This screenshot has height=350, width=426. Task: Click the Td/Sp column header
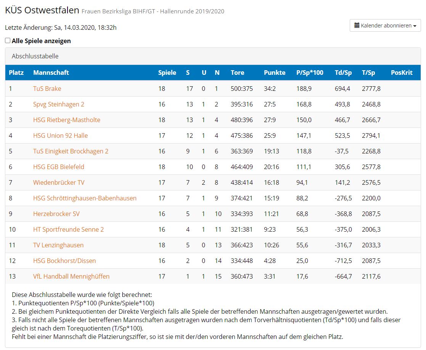point(343,73)
